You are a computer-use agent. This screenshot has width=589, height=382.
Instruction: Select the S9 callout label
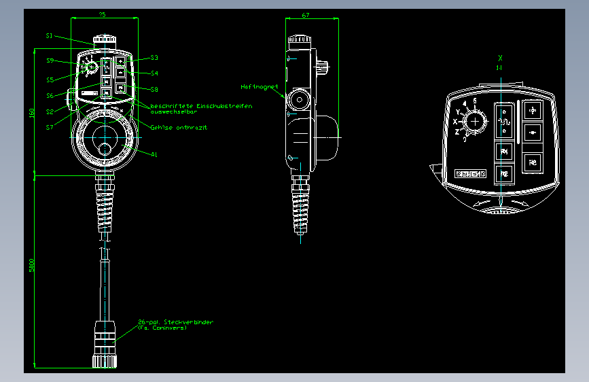(x=50, y=60)
